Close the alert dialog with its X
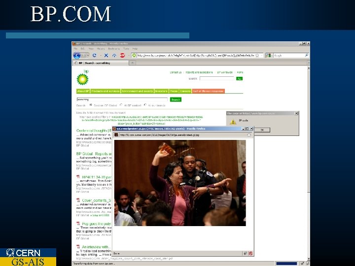Screen dimensions: 355x266 pyautogui.click(x=296, y=113)
